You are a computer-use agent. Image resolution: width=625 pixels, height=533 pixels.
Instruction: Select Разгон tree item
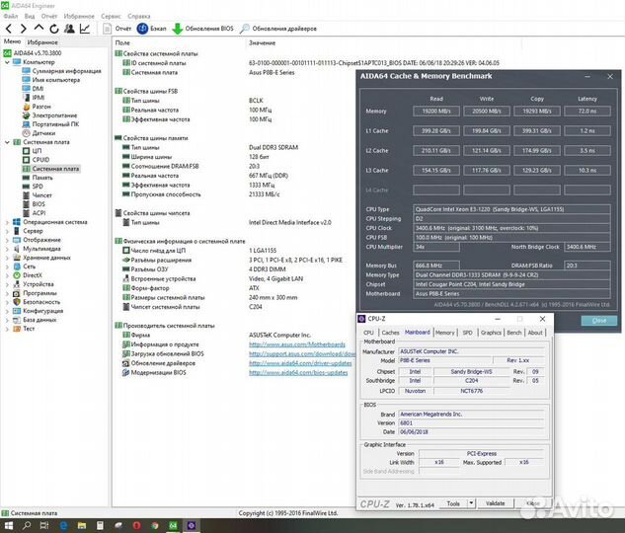37,107
